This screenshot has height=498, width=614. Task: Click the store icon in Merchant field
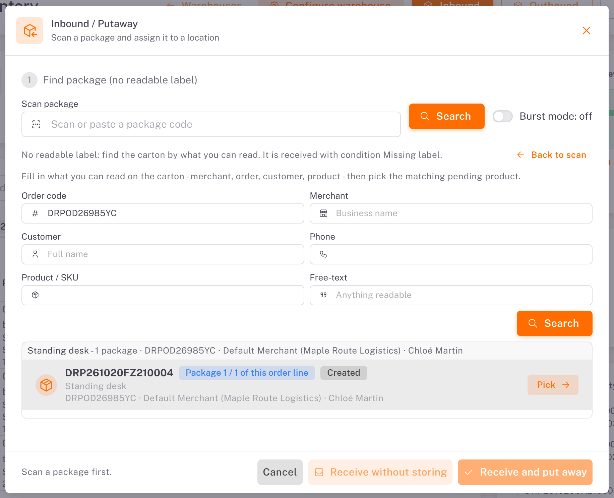coord(323,213)
